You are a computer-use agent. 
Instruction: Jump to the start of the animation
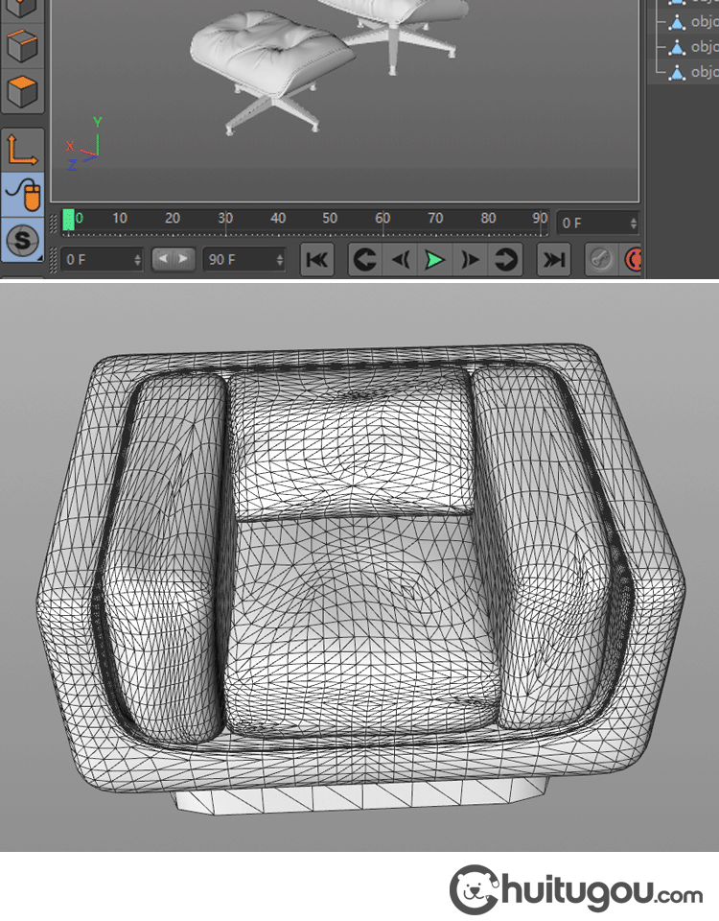[x=317, y=259]
